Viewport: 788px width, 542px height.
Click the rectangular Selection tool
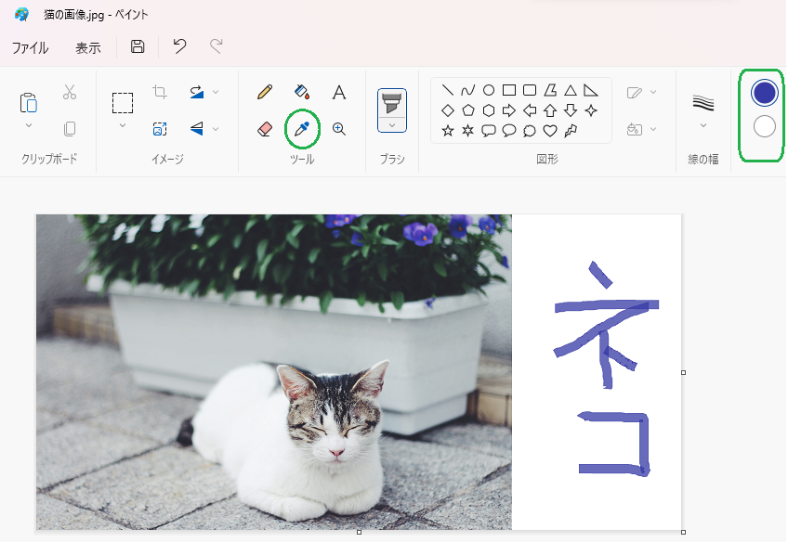coord(123,103)
